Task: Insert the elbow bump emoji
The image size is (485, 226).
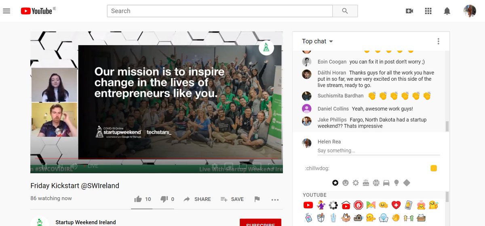Action: [371, 205]
